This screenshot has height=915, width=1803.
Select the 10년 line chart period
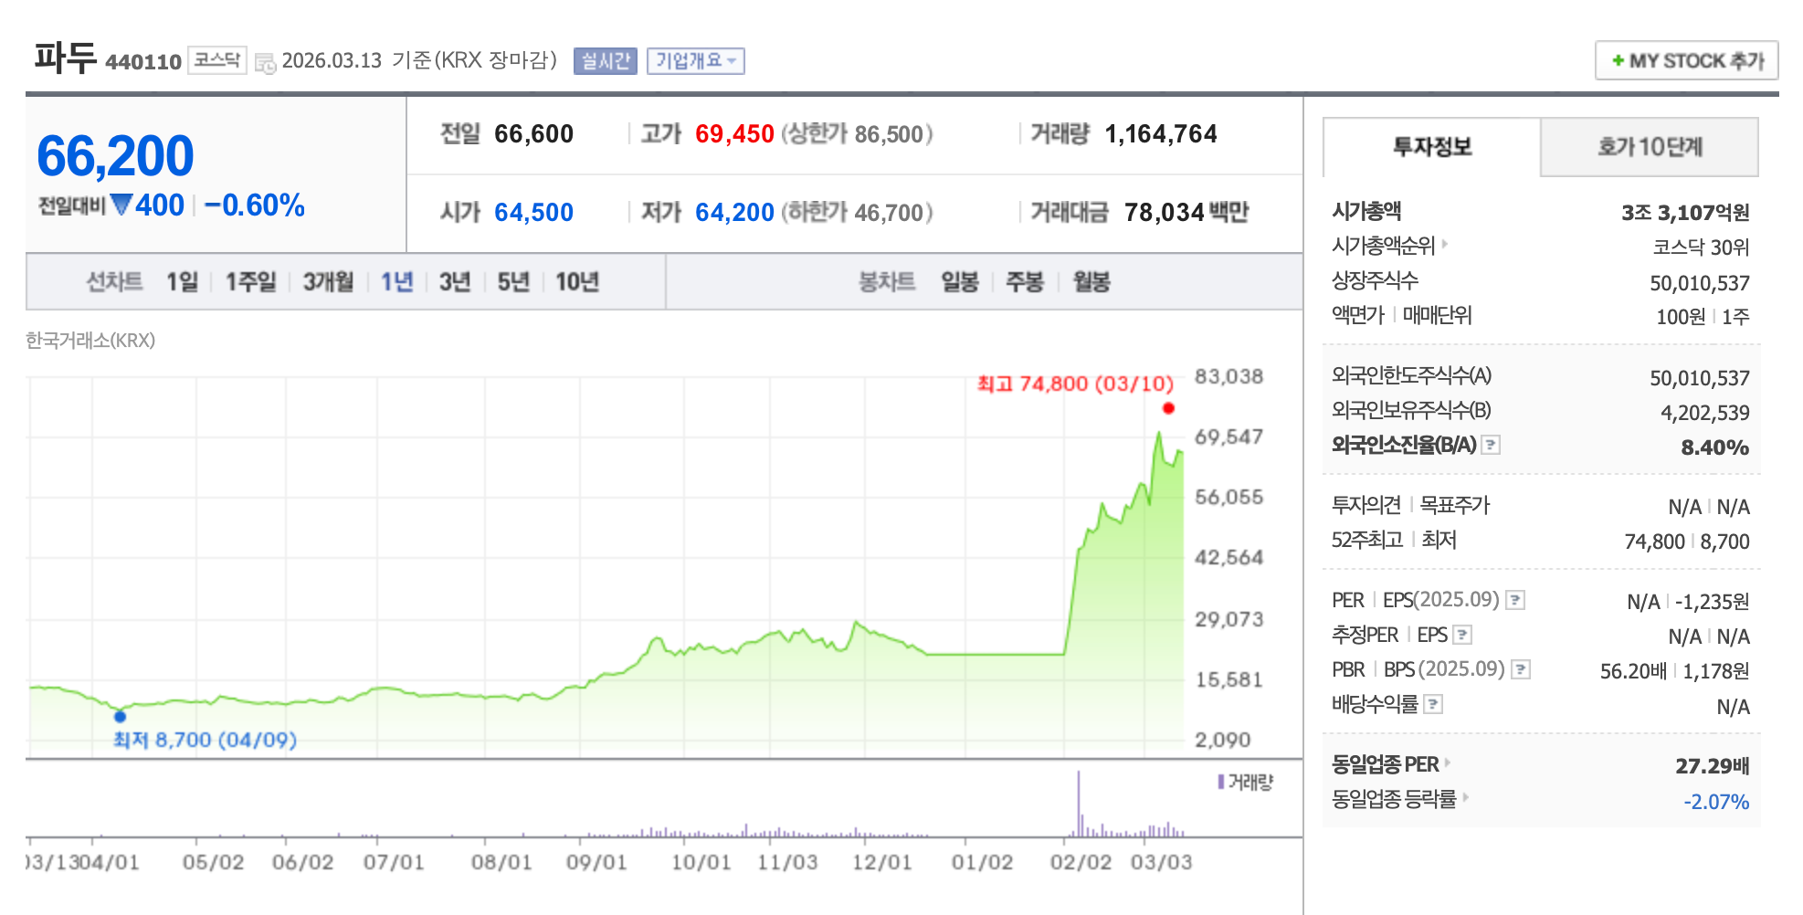[577, 282]
